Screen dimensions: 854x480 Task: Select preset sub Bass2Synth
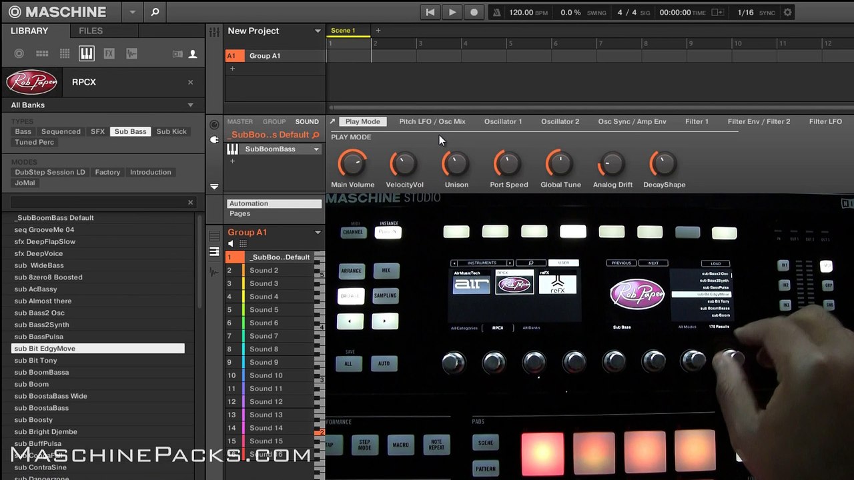(41, 325)
